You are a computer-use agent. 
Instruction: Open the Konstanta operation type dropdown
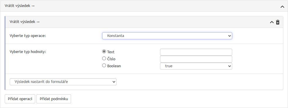pyautogui.click(x=167, y=36)
